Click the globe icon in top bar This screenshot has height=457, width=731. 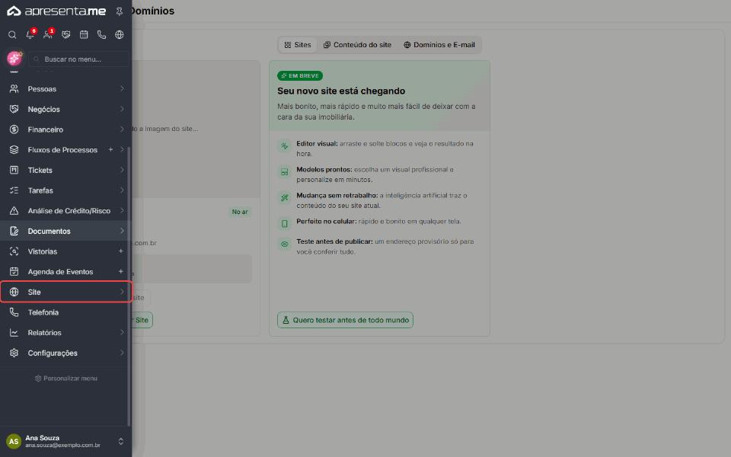pyautogui.click(x=120, y=34)
